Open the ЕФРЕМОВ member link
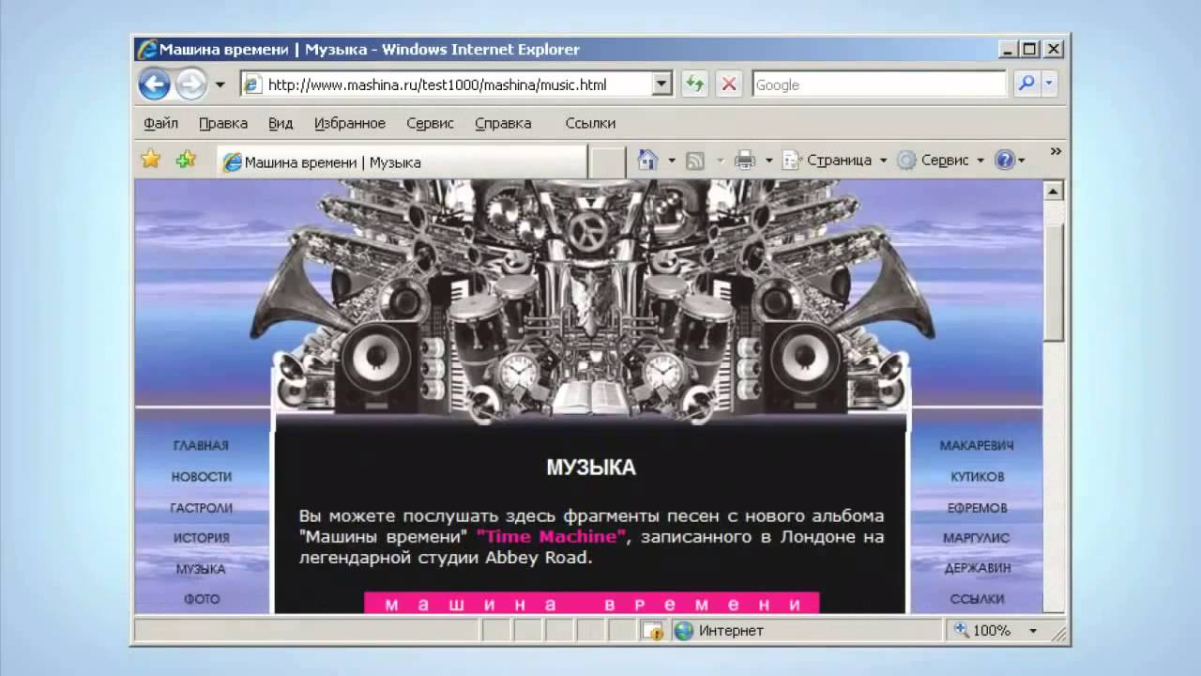Screen dimensions: 1201x676 pyautogui.click(x=977, y=508)
